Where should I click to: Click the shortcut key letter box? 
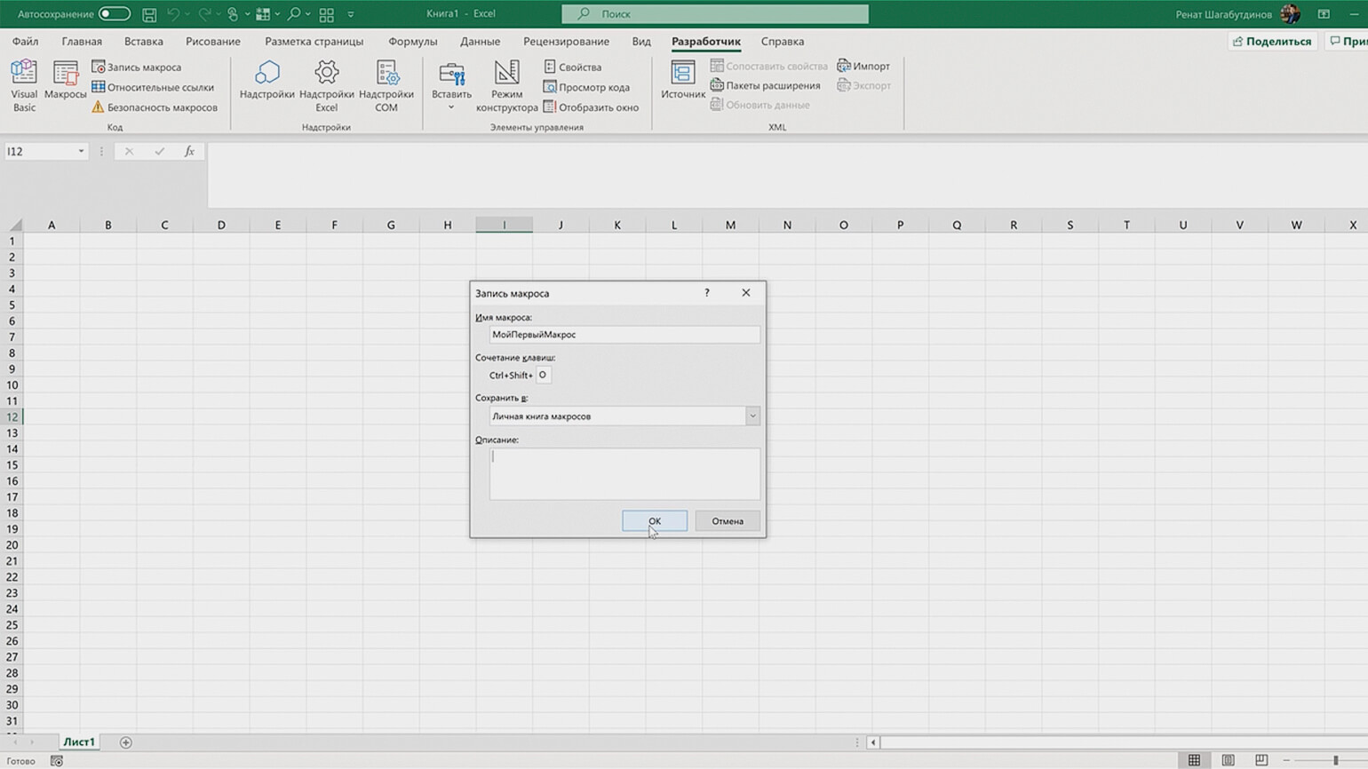(544, 375)
